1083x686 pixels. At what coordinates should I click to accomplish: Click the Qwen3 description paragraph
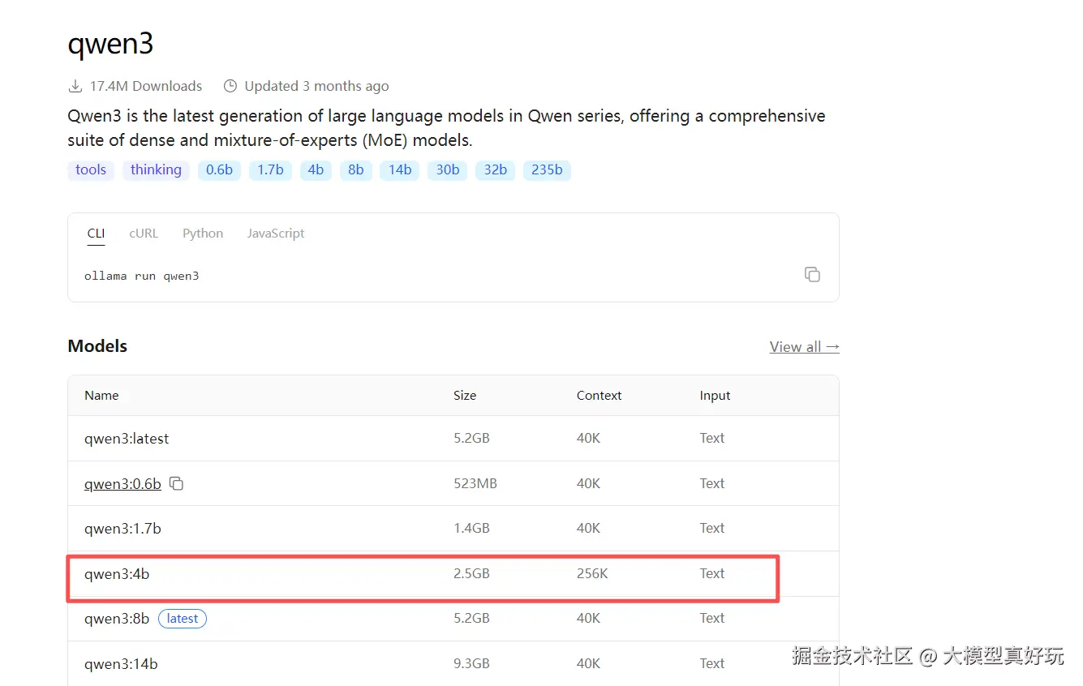point(446,128)
